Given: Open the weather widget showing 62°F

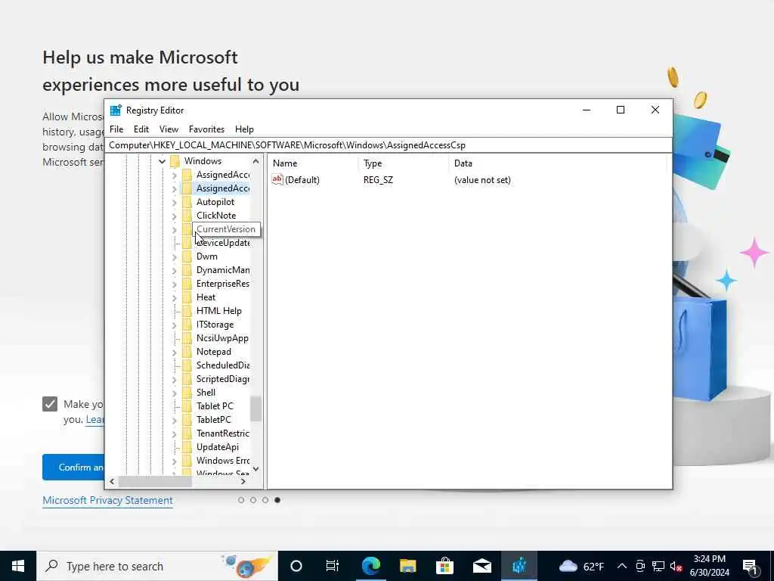Looking at the screenshot, I should pos(581,566).
